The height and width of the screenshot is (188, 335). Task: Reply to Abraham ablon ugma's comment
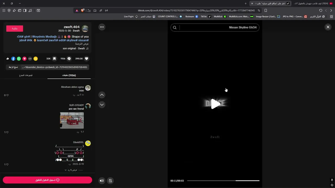pyautogui.click(x=74, y=95)
